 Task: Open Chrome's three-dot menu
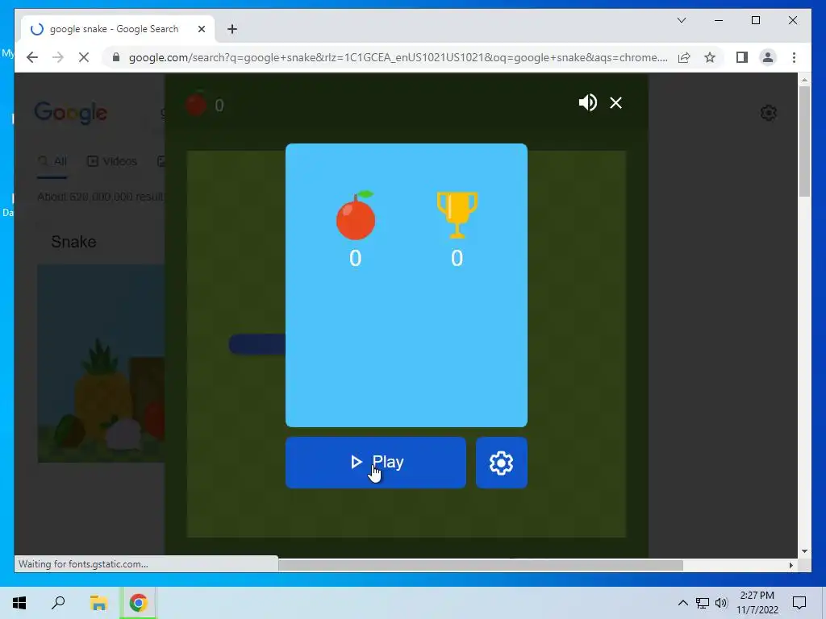[794, 57]
